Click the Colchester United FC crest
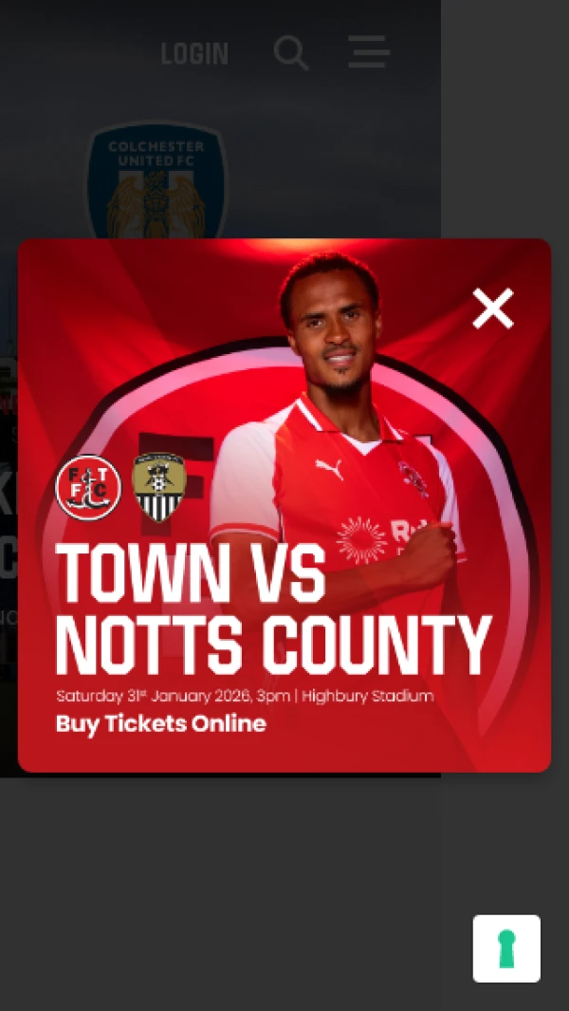The width and height of the screenshot is (569, 1011). click(x=157, y=182)
